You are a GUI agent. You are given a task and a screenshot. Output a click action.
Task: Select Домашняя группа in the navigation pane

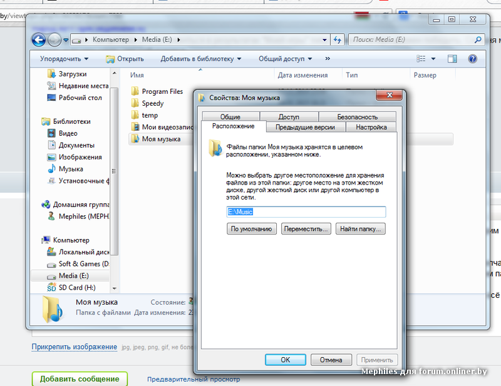click(75, 205)
